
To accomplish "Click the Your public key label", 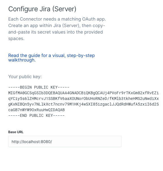I will 25,77.
